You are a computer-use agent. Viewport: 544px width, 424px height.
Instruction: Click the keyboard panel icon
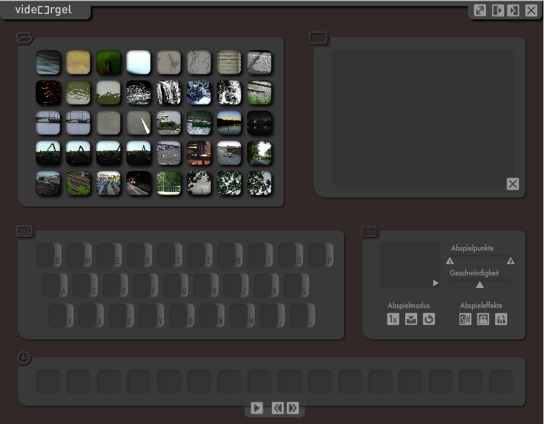click(25, 231)
